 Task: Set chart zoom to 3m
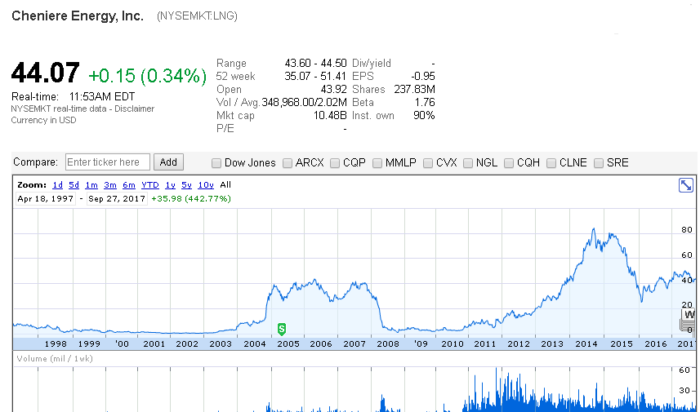[x=109, y=185]
